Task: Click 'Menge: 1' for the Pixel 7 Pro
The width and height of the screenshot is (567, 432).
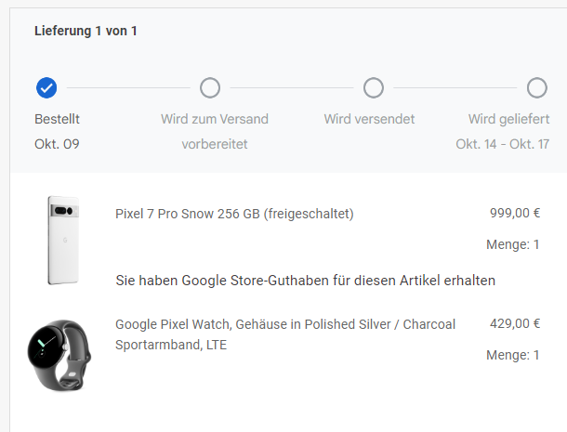Action: (512, 244)
